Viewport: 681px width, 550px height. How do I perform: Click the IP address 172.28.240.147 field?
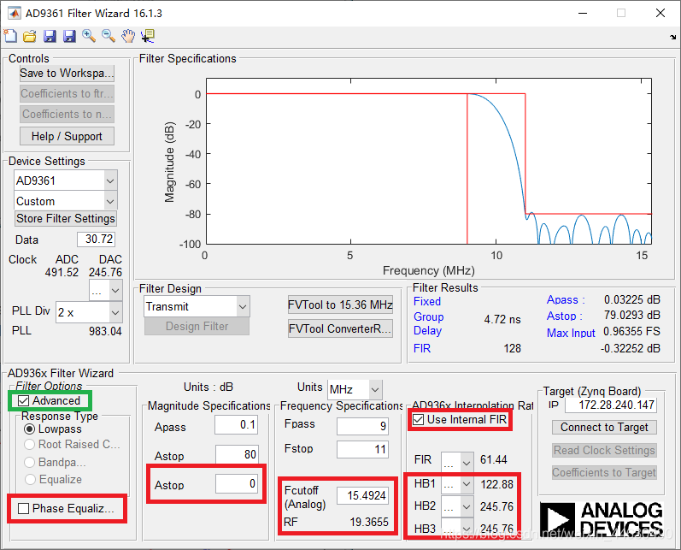click(611, 405)
